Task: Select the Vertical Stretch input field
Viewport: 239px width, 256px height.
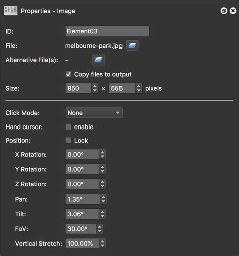Action: (82, 243)
